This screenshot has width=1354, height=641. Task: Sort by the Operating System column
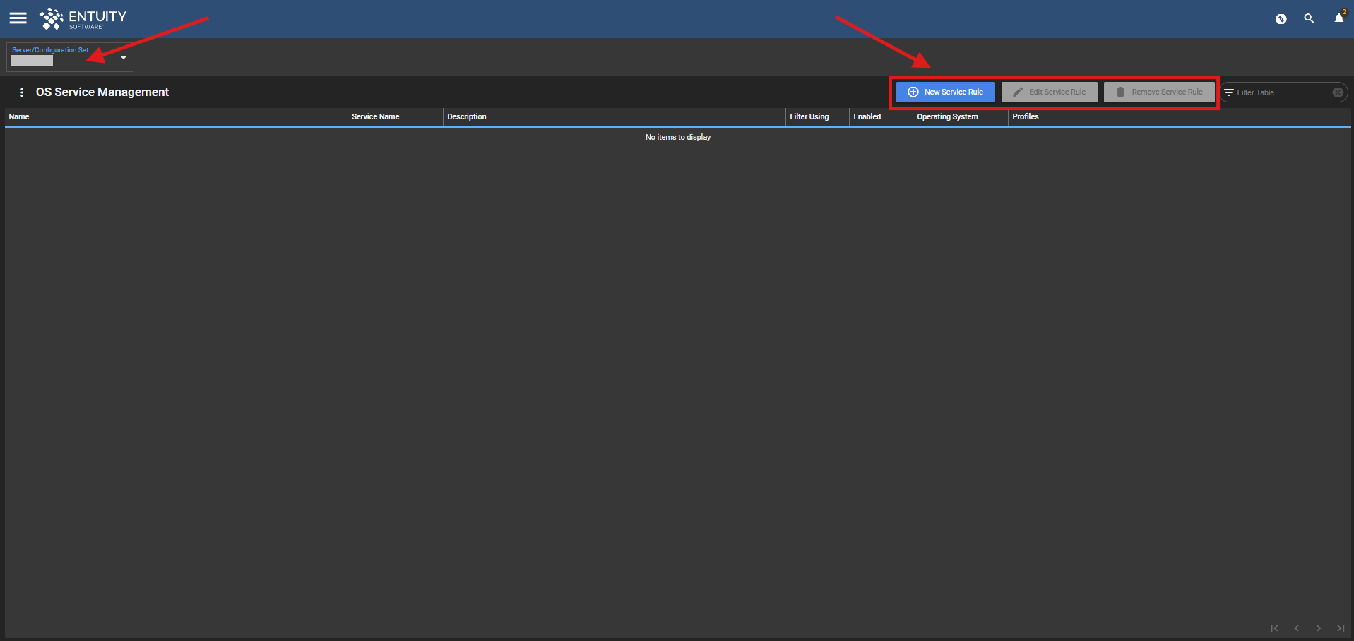coord(960,117)
